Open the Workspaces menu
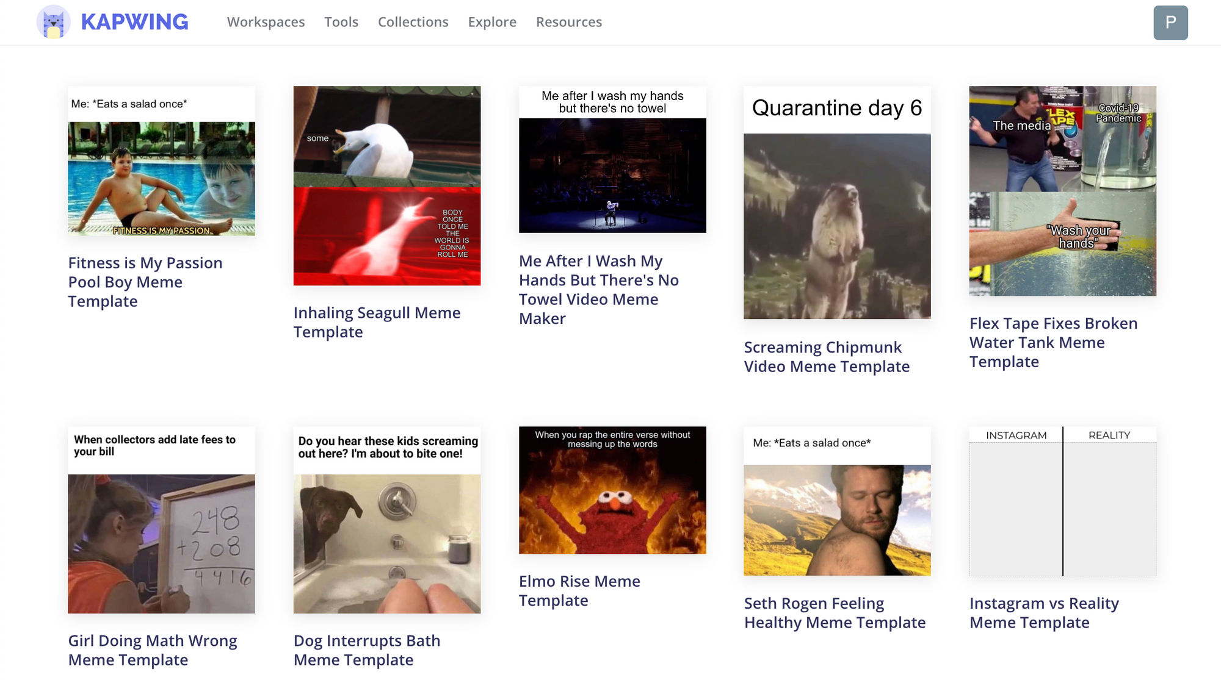Screen dimensions: 1221x680 point(266,22)
